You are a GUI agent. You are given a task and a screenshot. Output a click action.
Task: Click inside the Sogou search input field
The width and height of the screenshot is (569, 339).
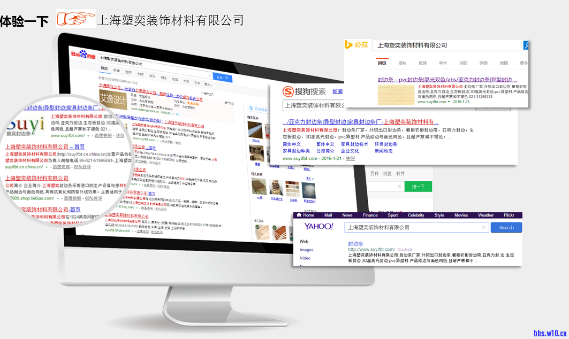click(x=314, y=106)
